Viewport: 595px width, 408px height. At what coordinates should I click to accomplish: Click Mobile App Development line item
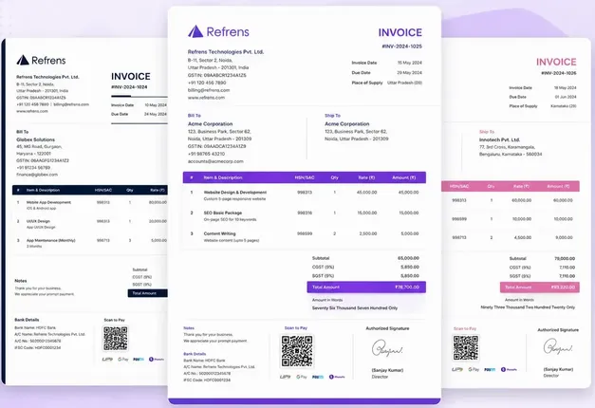[x=48, y=202]
